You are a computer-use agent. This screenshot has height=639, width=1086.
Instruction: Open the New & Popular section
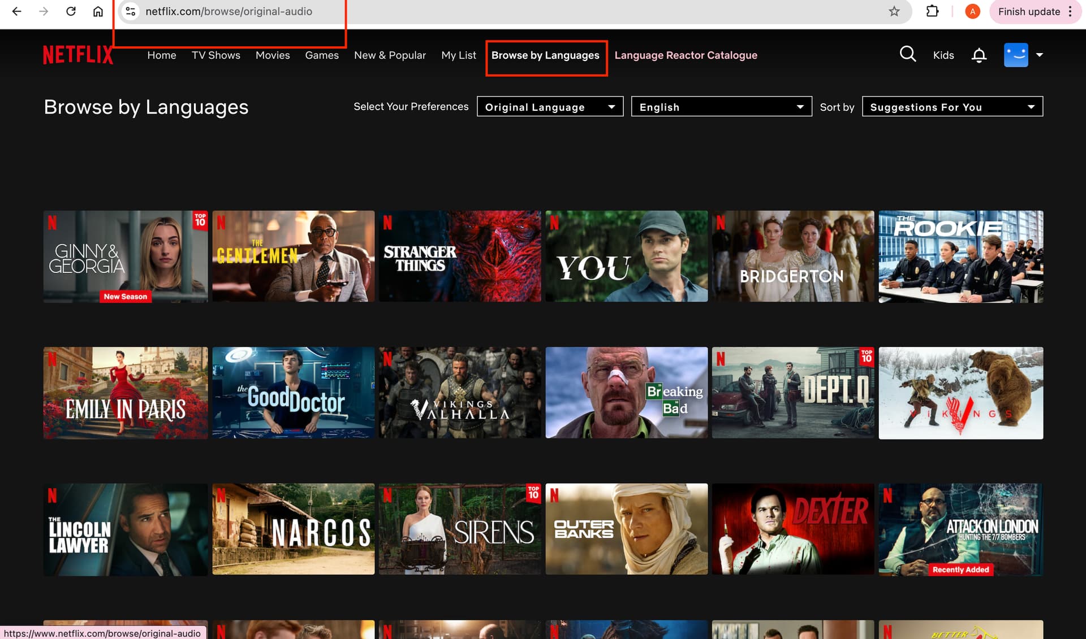click(x=390, y=55)
